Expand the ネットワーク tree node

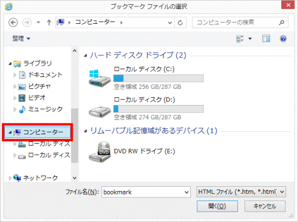click(x=10, y=178)
